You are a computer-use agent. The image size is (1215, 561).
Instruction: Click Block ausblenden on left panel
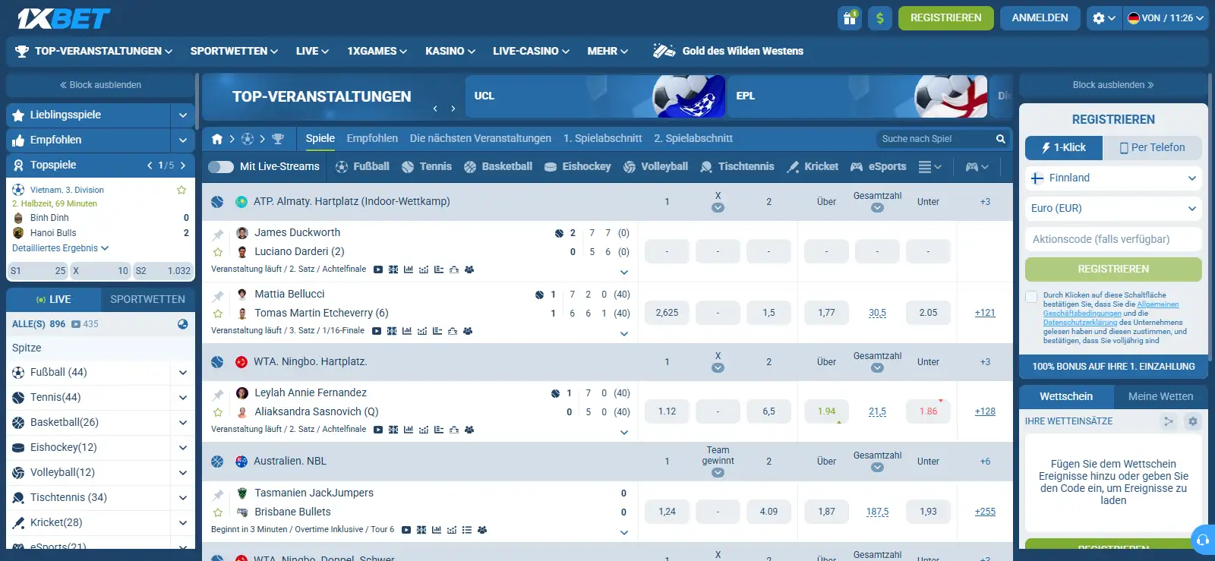click(x=100, y=85)
